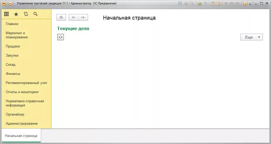Image resolution: width=271 pixels, height=144 pixels.
Task: Open Favorites star icon
Action: click(x=16, y=14)
